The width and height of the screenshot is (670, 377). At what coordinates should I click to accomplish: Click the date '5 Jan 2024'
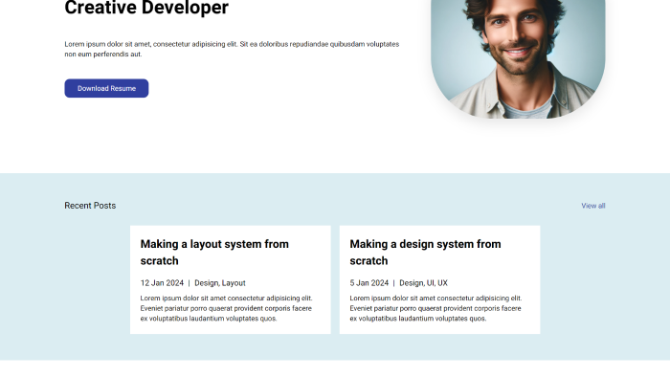[369, 283]
